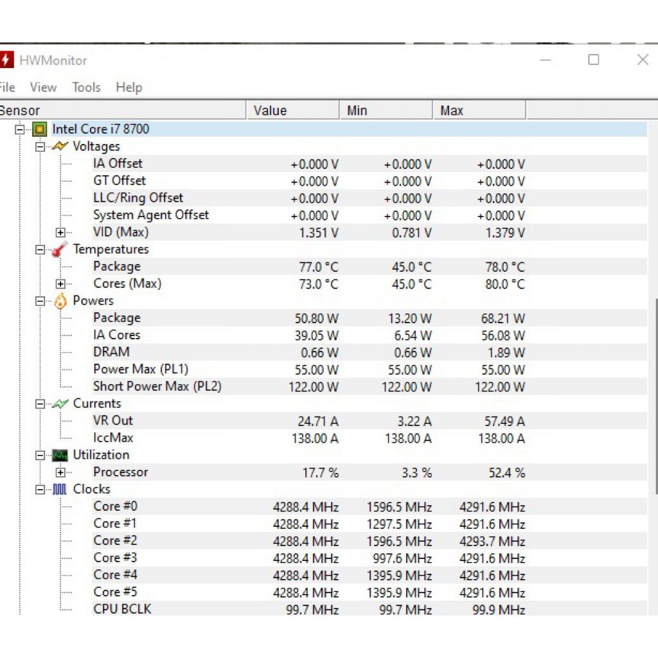658x658 pixels.
Task: Collapse the Intel Core i7 8700 node
Action: coord(20,129)
